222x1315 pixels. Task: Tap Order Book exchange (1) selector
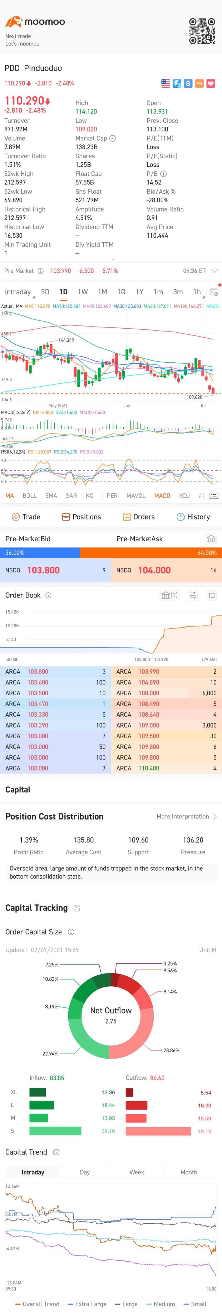point(169,595)
